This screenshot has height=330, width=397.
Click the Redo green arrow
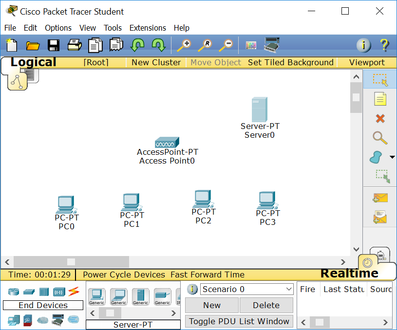[x=158, y=45]
